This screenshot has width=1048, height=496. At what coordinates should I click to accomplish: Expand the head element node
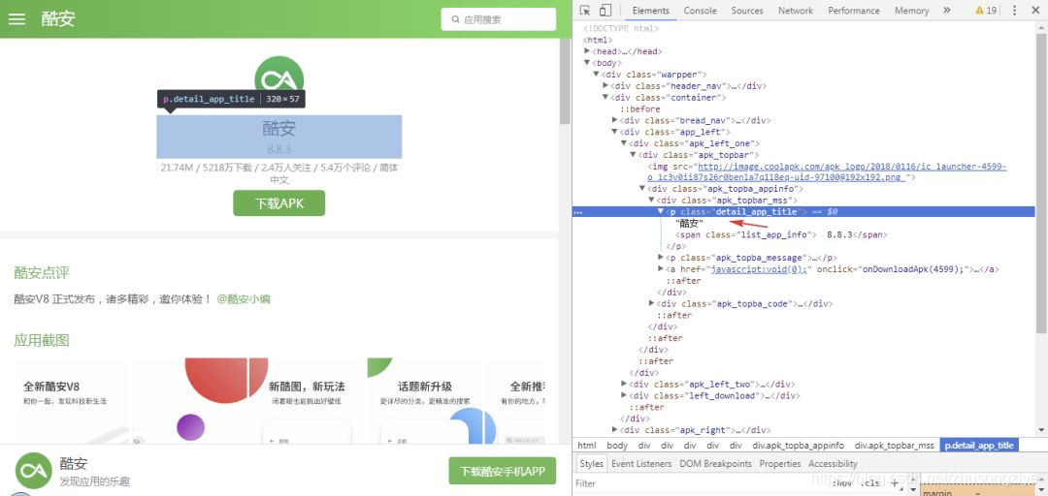(587, 51)
